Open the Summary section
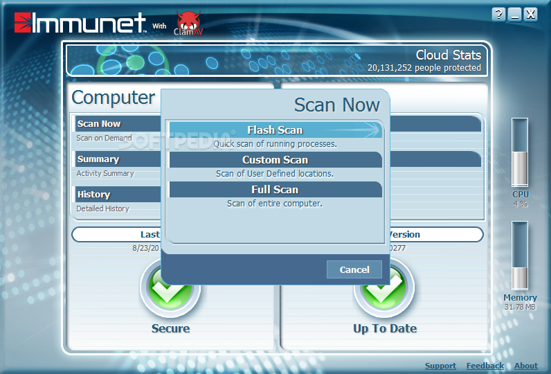The height and width of the screenshot is (374, 551). coord(118,159)
